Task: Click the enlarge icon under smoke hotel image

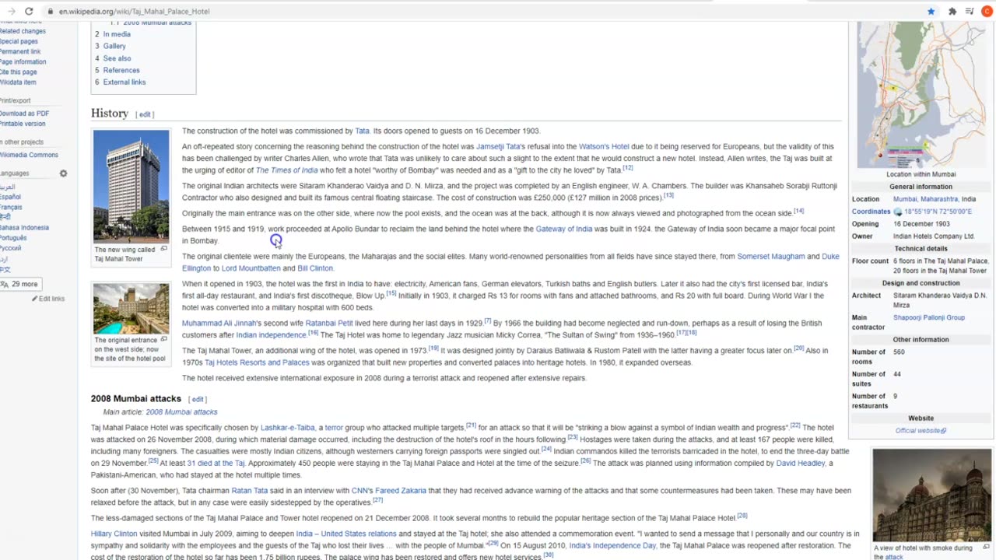Action: coord(987,547)
